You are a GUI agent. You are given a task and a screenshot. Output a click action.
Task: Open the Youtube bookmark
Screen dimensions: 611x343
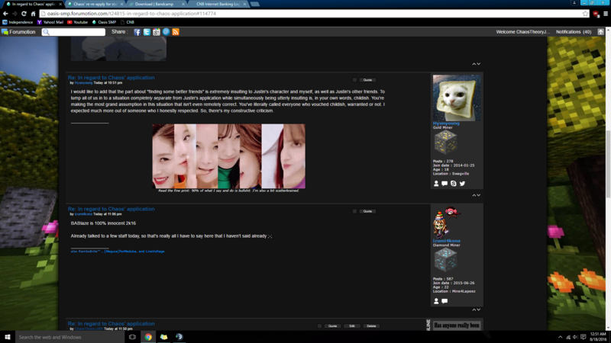pos(78,22)
